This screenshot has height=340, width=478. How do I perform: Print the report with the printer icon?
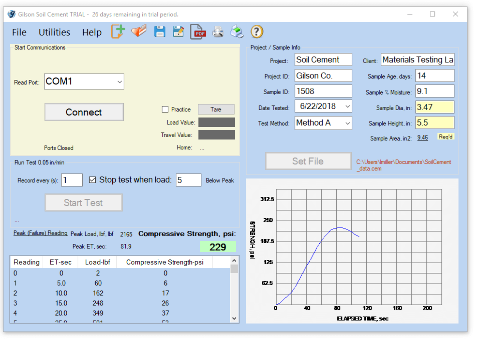click(237, 32)
